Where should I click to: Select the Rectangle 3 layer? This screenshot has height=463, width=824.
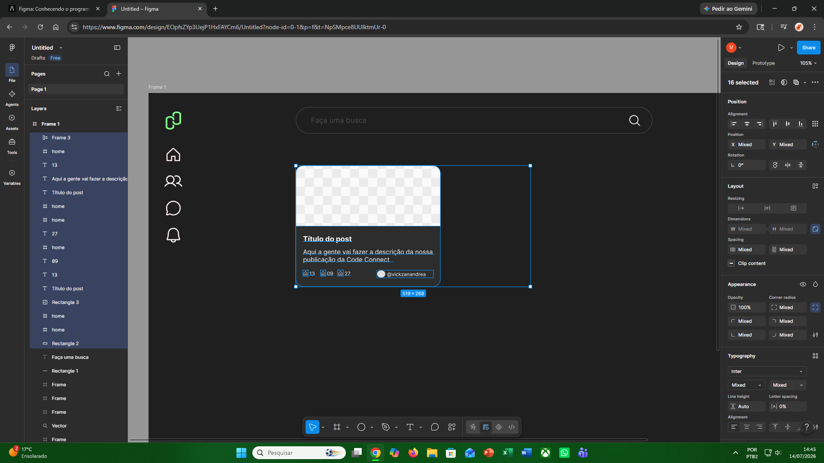pos(79,302)
